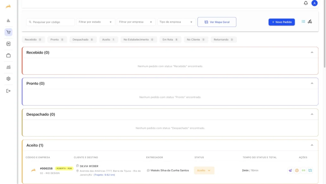Click the green link icon for order #000258
326x184 pixels.
point(303,170)
